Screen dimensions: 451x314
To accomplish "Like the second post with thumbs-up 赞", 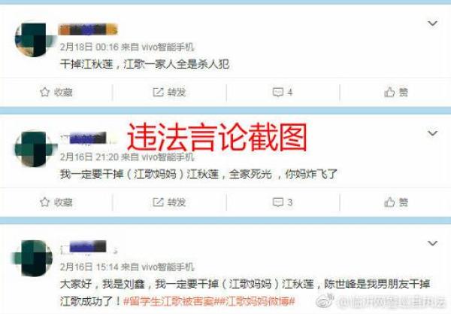I will point(389,202).
